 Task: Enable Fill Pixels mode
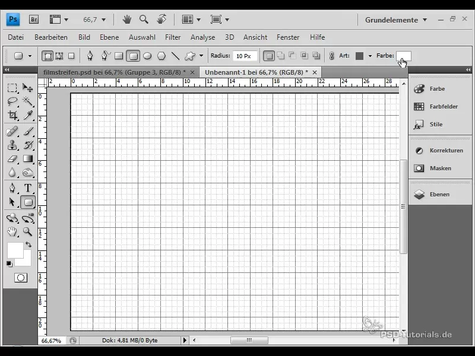coord(71,56)
